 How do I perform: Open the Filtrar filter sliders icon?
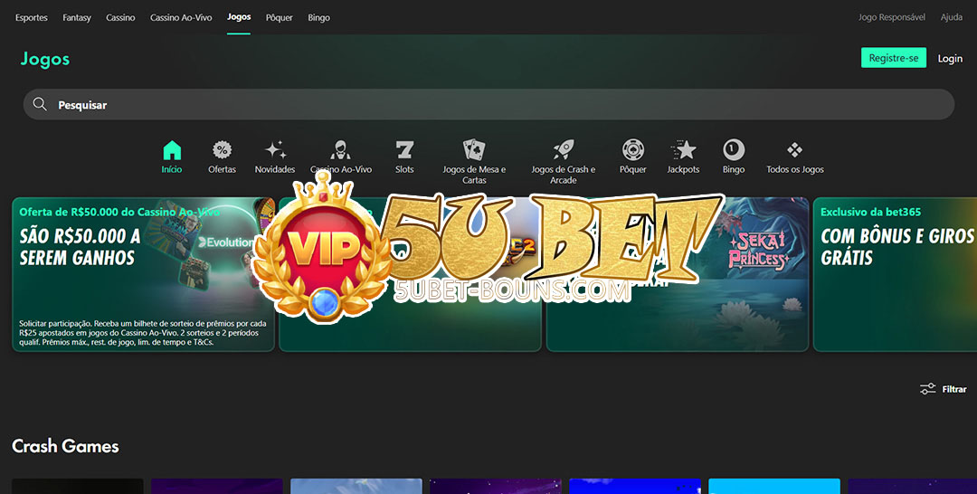coord(928,389)
